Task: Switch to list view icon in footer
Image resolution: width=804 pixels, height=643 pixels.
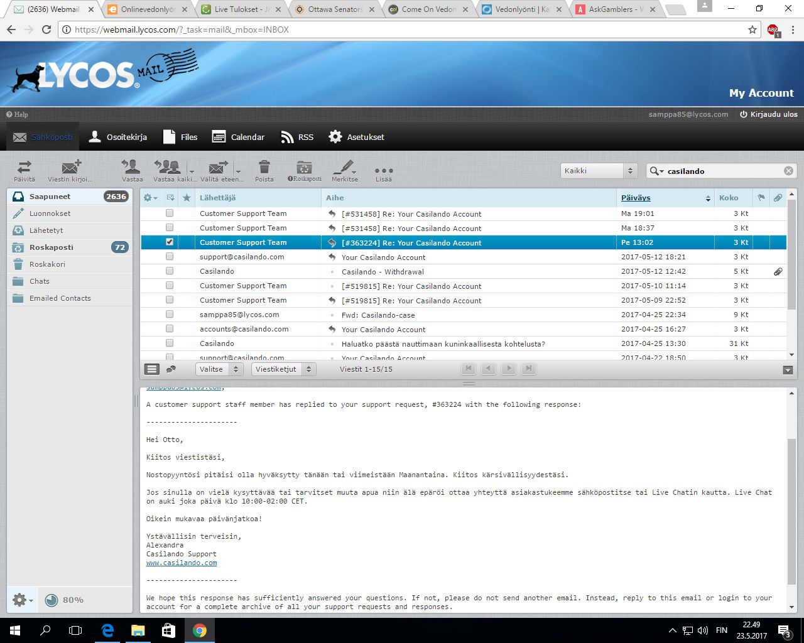Action: pyautogui.click(x=152, y=369)
